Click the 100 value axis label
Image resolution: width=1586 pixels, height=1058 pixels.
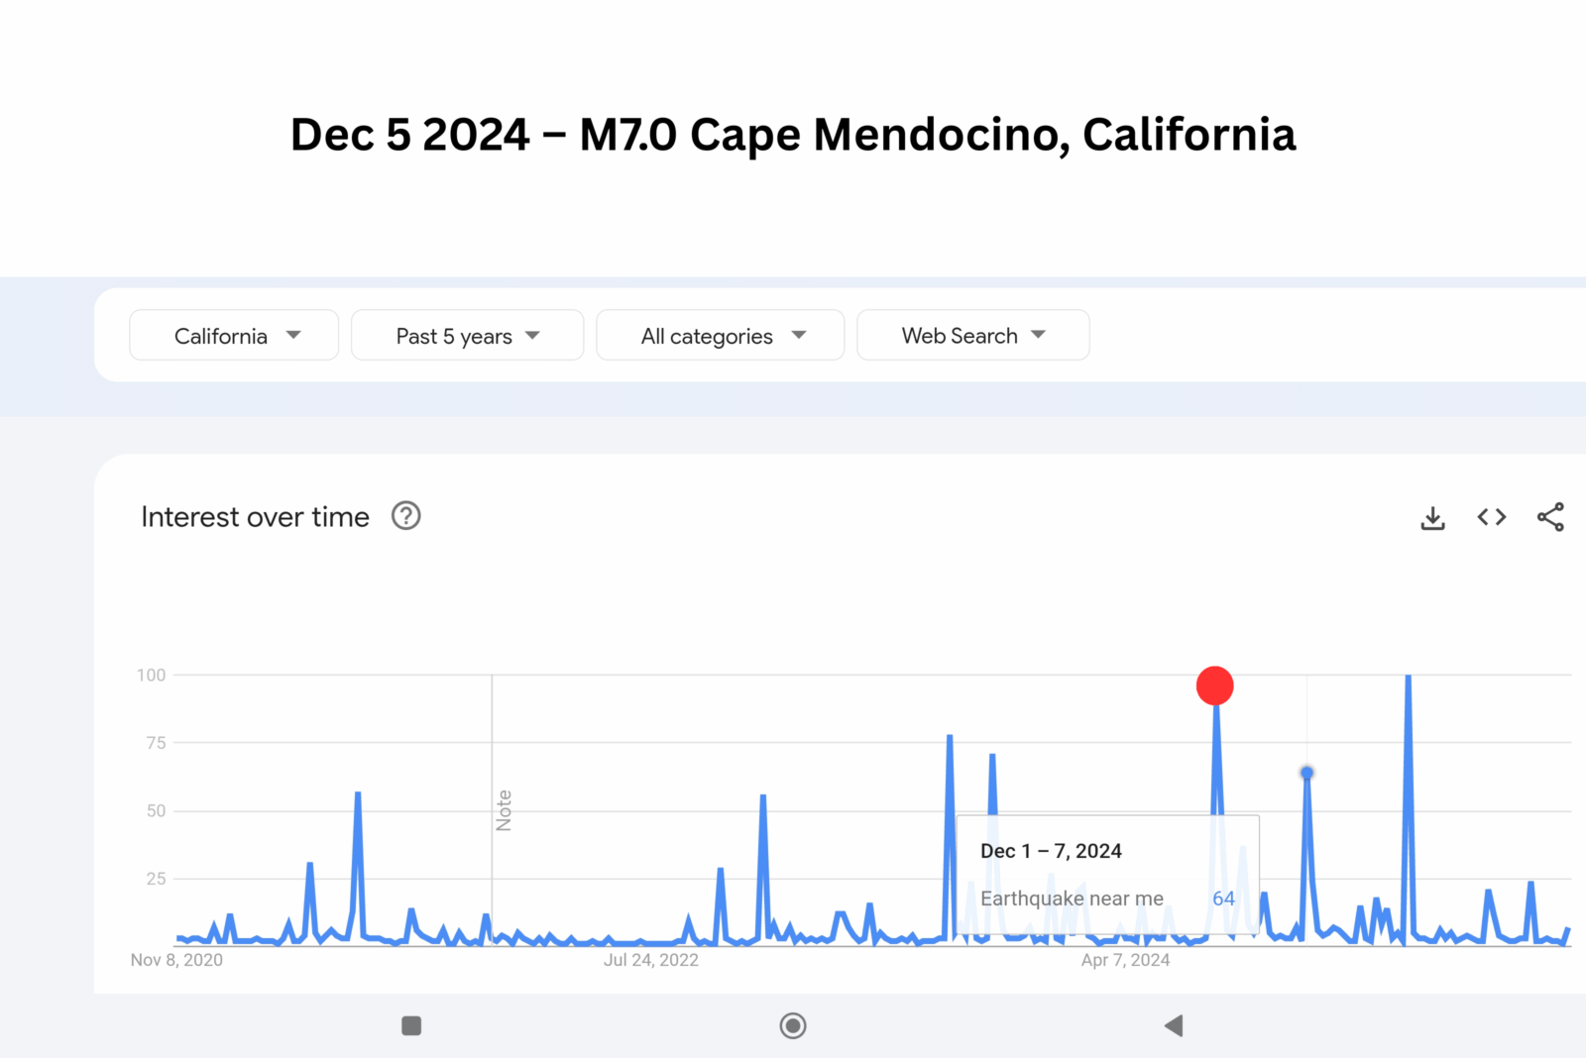click(x=151, y=676)
